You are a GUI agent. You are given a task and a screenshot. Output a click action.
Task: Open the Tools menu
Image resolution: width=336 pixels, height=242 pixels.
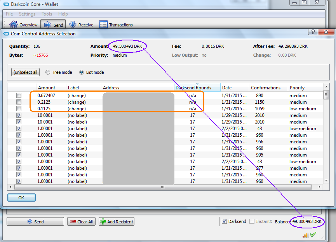(x=47, y=14)
